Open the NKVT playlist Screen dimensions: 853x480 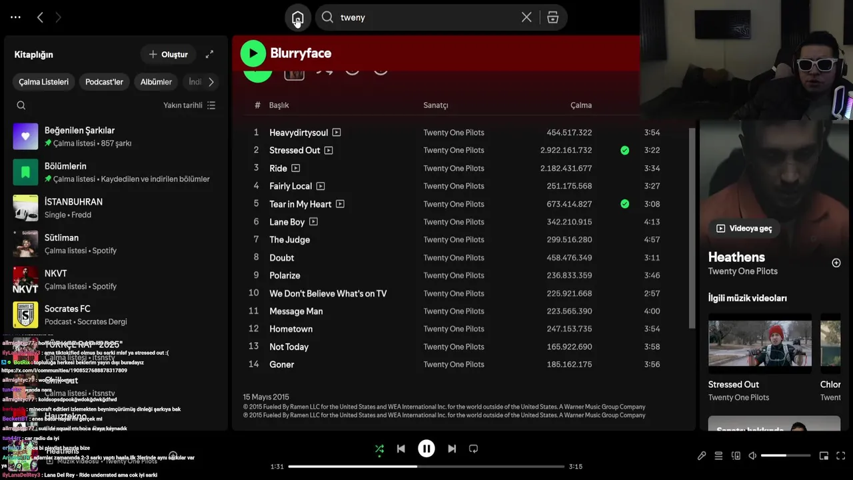click(x=115, y=279)
